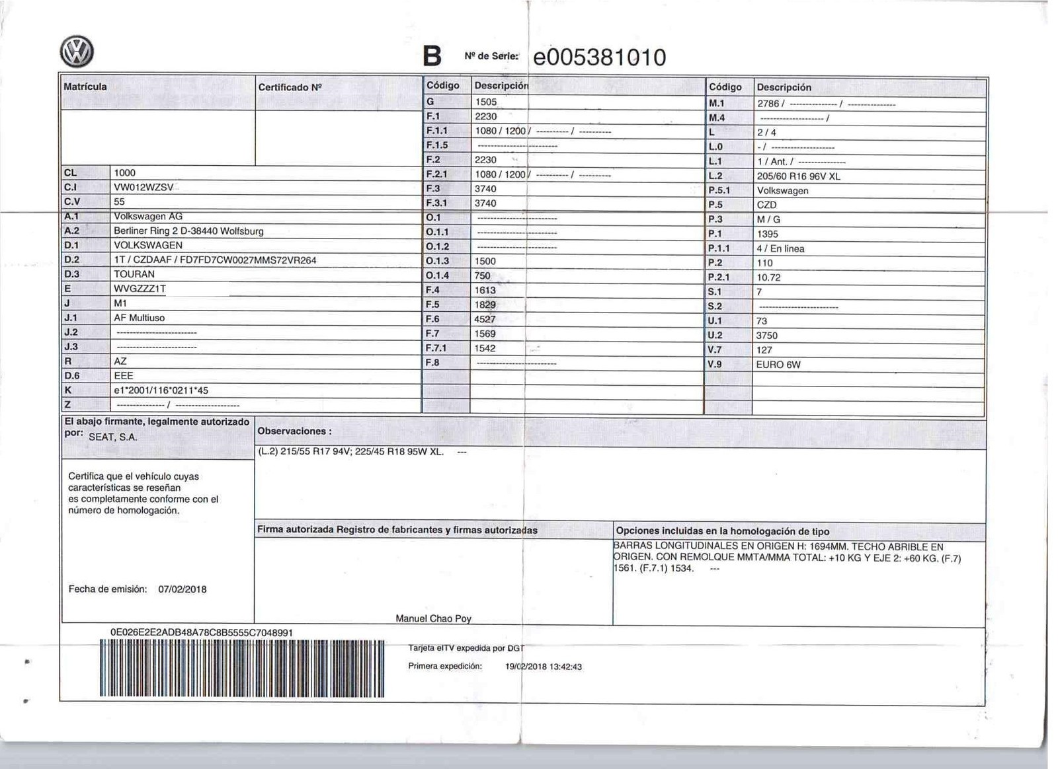Viewport: 1058px width, 769px height.
Task: Select the EURO 6W emission value
Action: tap(779, 365)
